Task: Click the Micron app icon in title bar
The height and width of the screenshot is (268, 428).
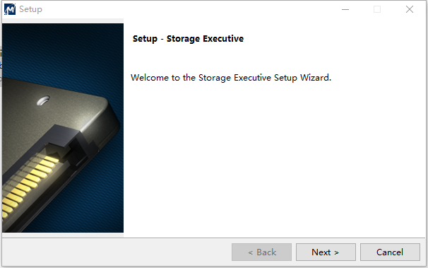Action: pos(10,9)
